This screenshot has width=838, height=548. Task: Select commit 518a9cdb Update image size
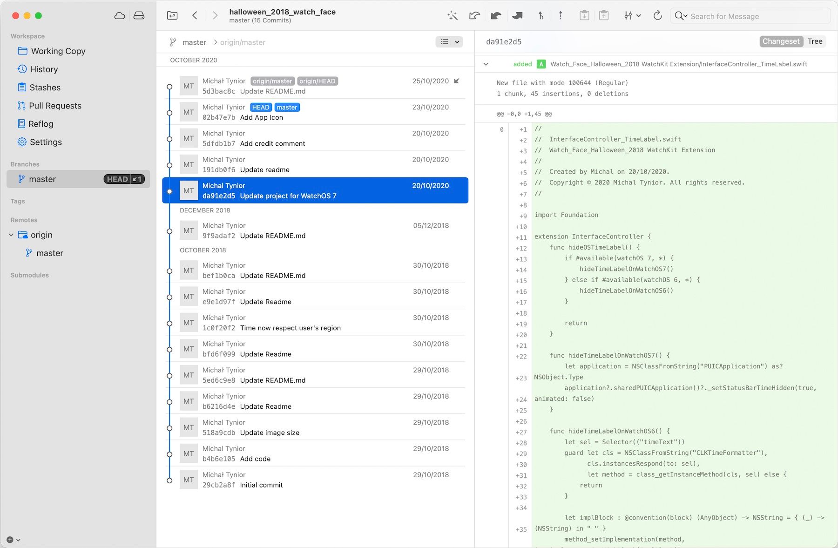pos(315,427)
